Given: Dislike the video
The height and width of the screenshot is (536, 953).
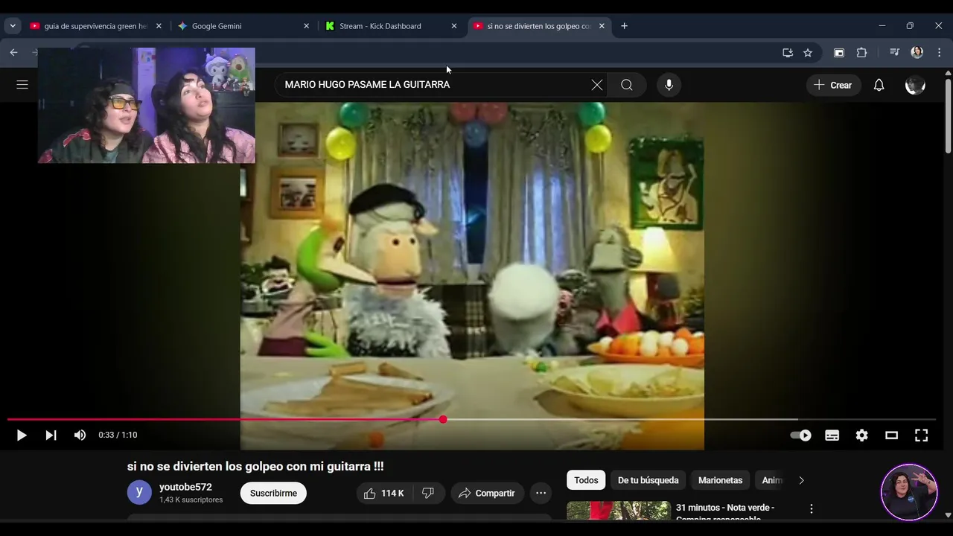Looking at the screenshot, I should point(428,493).
